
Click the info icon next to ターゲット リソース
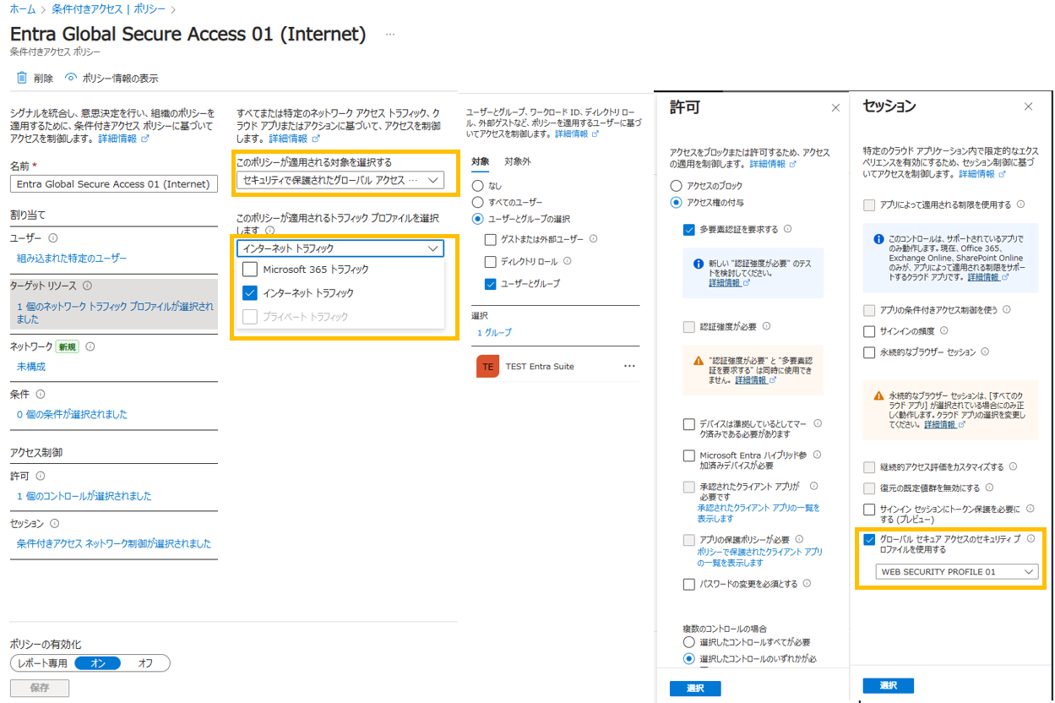point(87,286)
